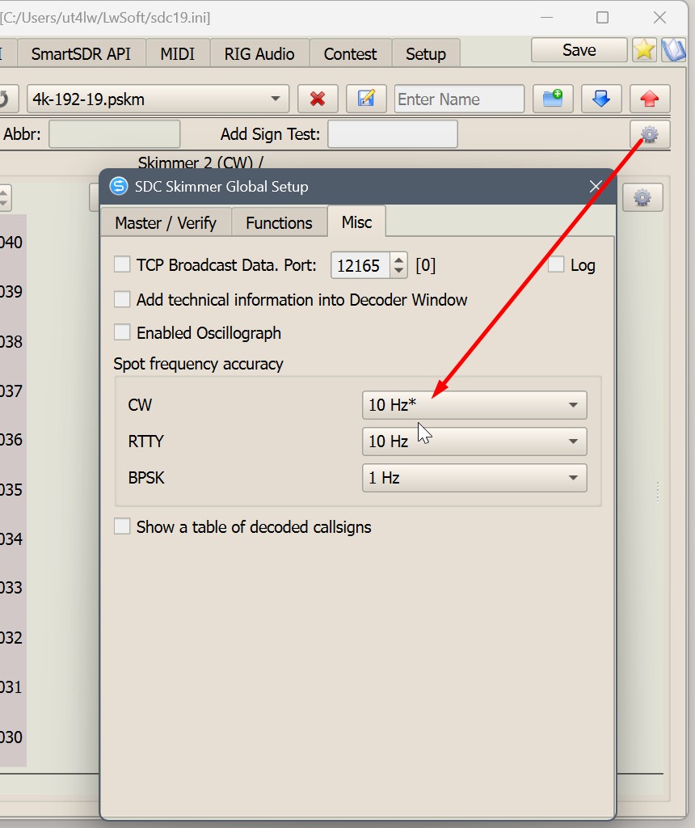Click gear icon beside Add Sign Test

[649, 134]
